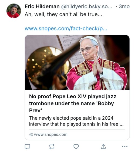Image resolution: width=135 pixels, height=152 pixels.
Task: Click the globe icon beside www.snopes.com
Action: click(x=31, y=134)
